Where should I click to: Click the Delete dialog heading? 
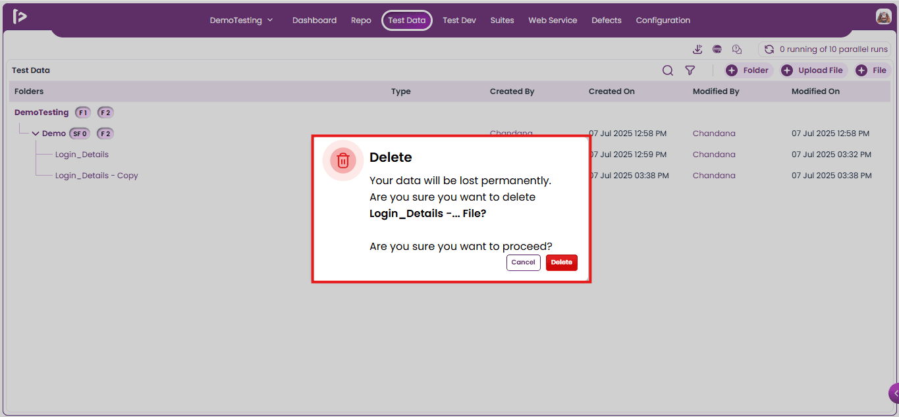tap(391, 157)
